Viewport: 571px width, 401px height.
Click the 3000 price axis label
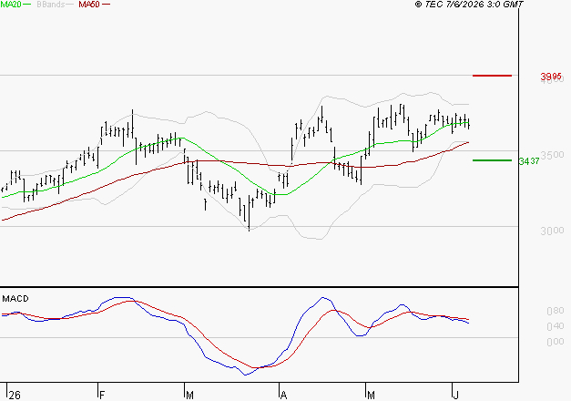[552, 231]
